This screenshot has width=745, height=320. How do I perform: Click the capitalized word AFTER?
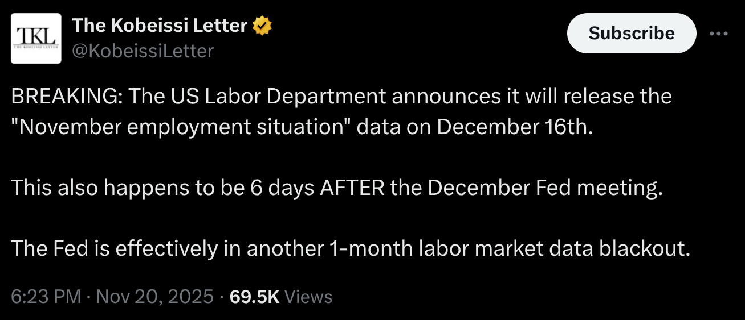pyautogui.click(x=352, y=188)
